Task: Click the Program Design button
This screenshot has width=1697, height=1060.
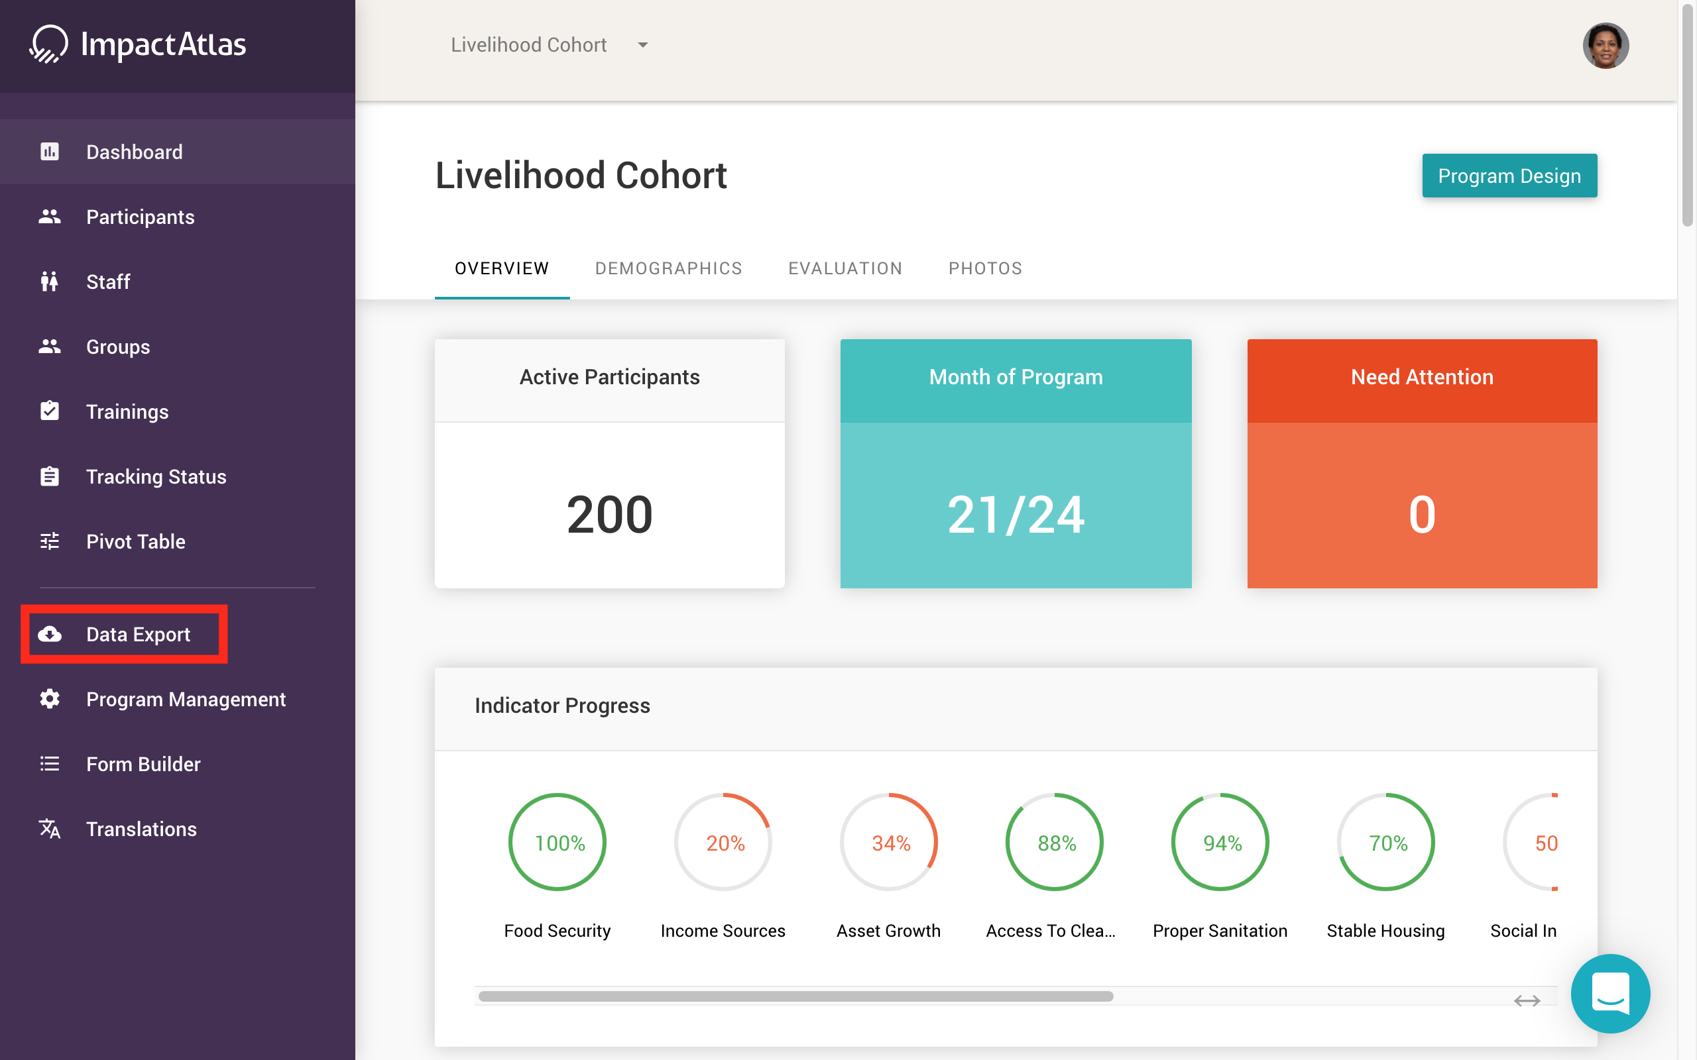Action: 1509,176
